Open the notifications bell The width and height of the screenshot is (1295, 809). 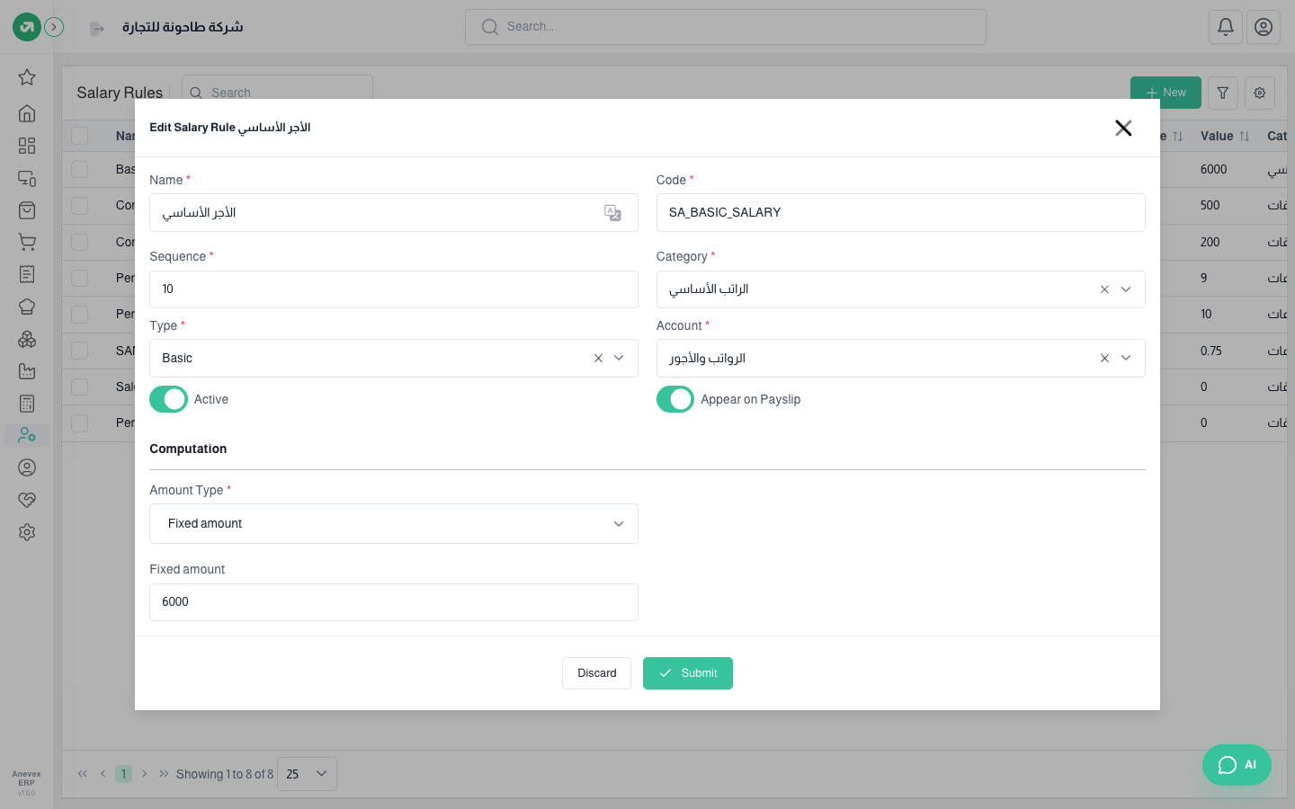[1226, 27]
